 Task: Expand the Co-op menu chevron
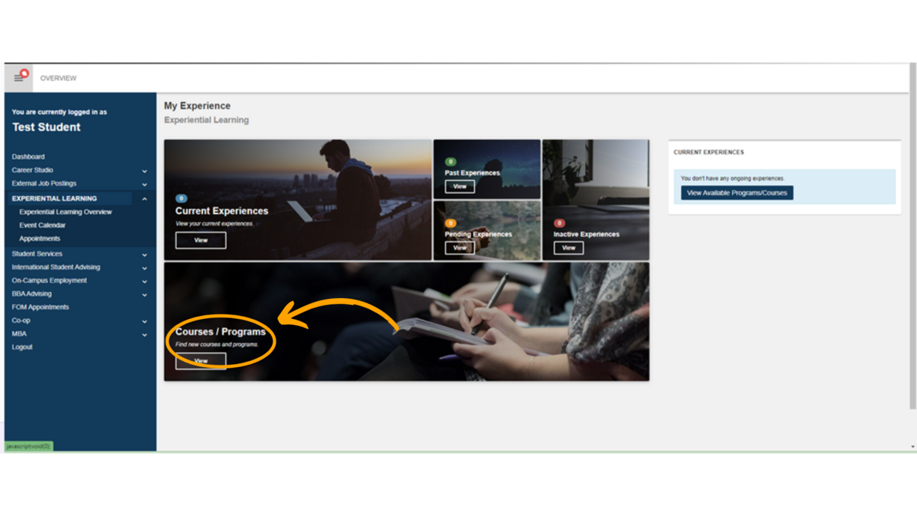tap(144, 320)
